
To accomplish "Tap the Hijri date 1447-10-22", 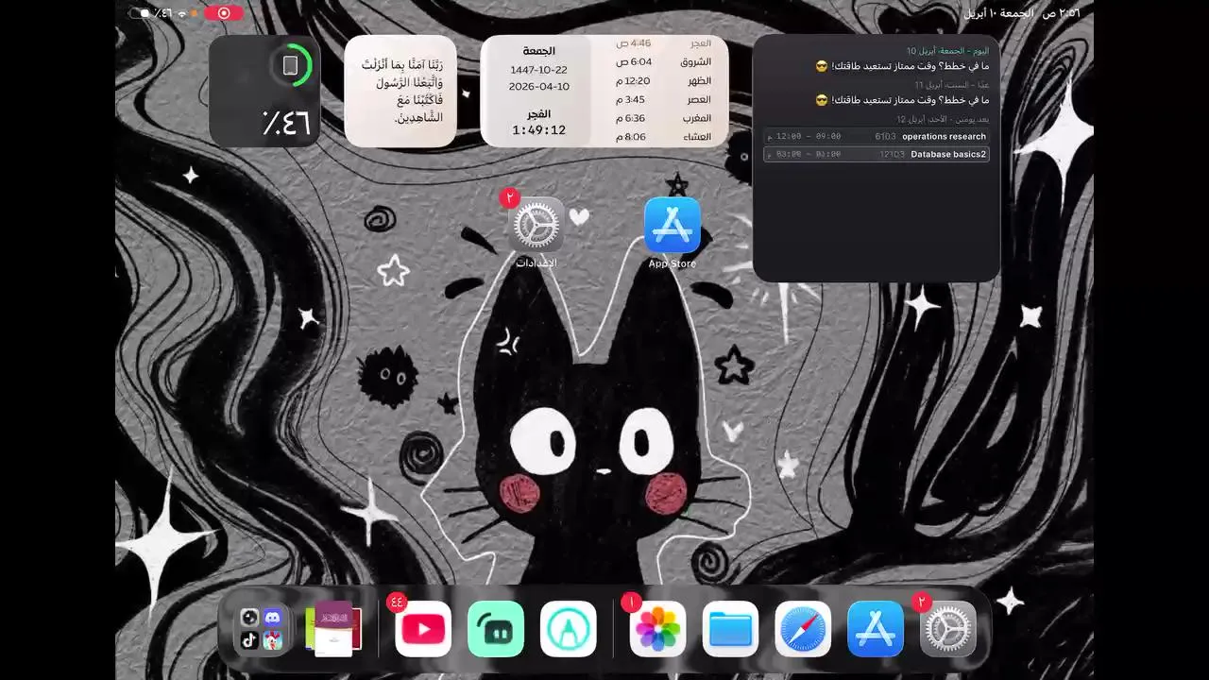I will click(538, 70).
